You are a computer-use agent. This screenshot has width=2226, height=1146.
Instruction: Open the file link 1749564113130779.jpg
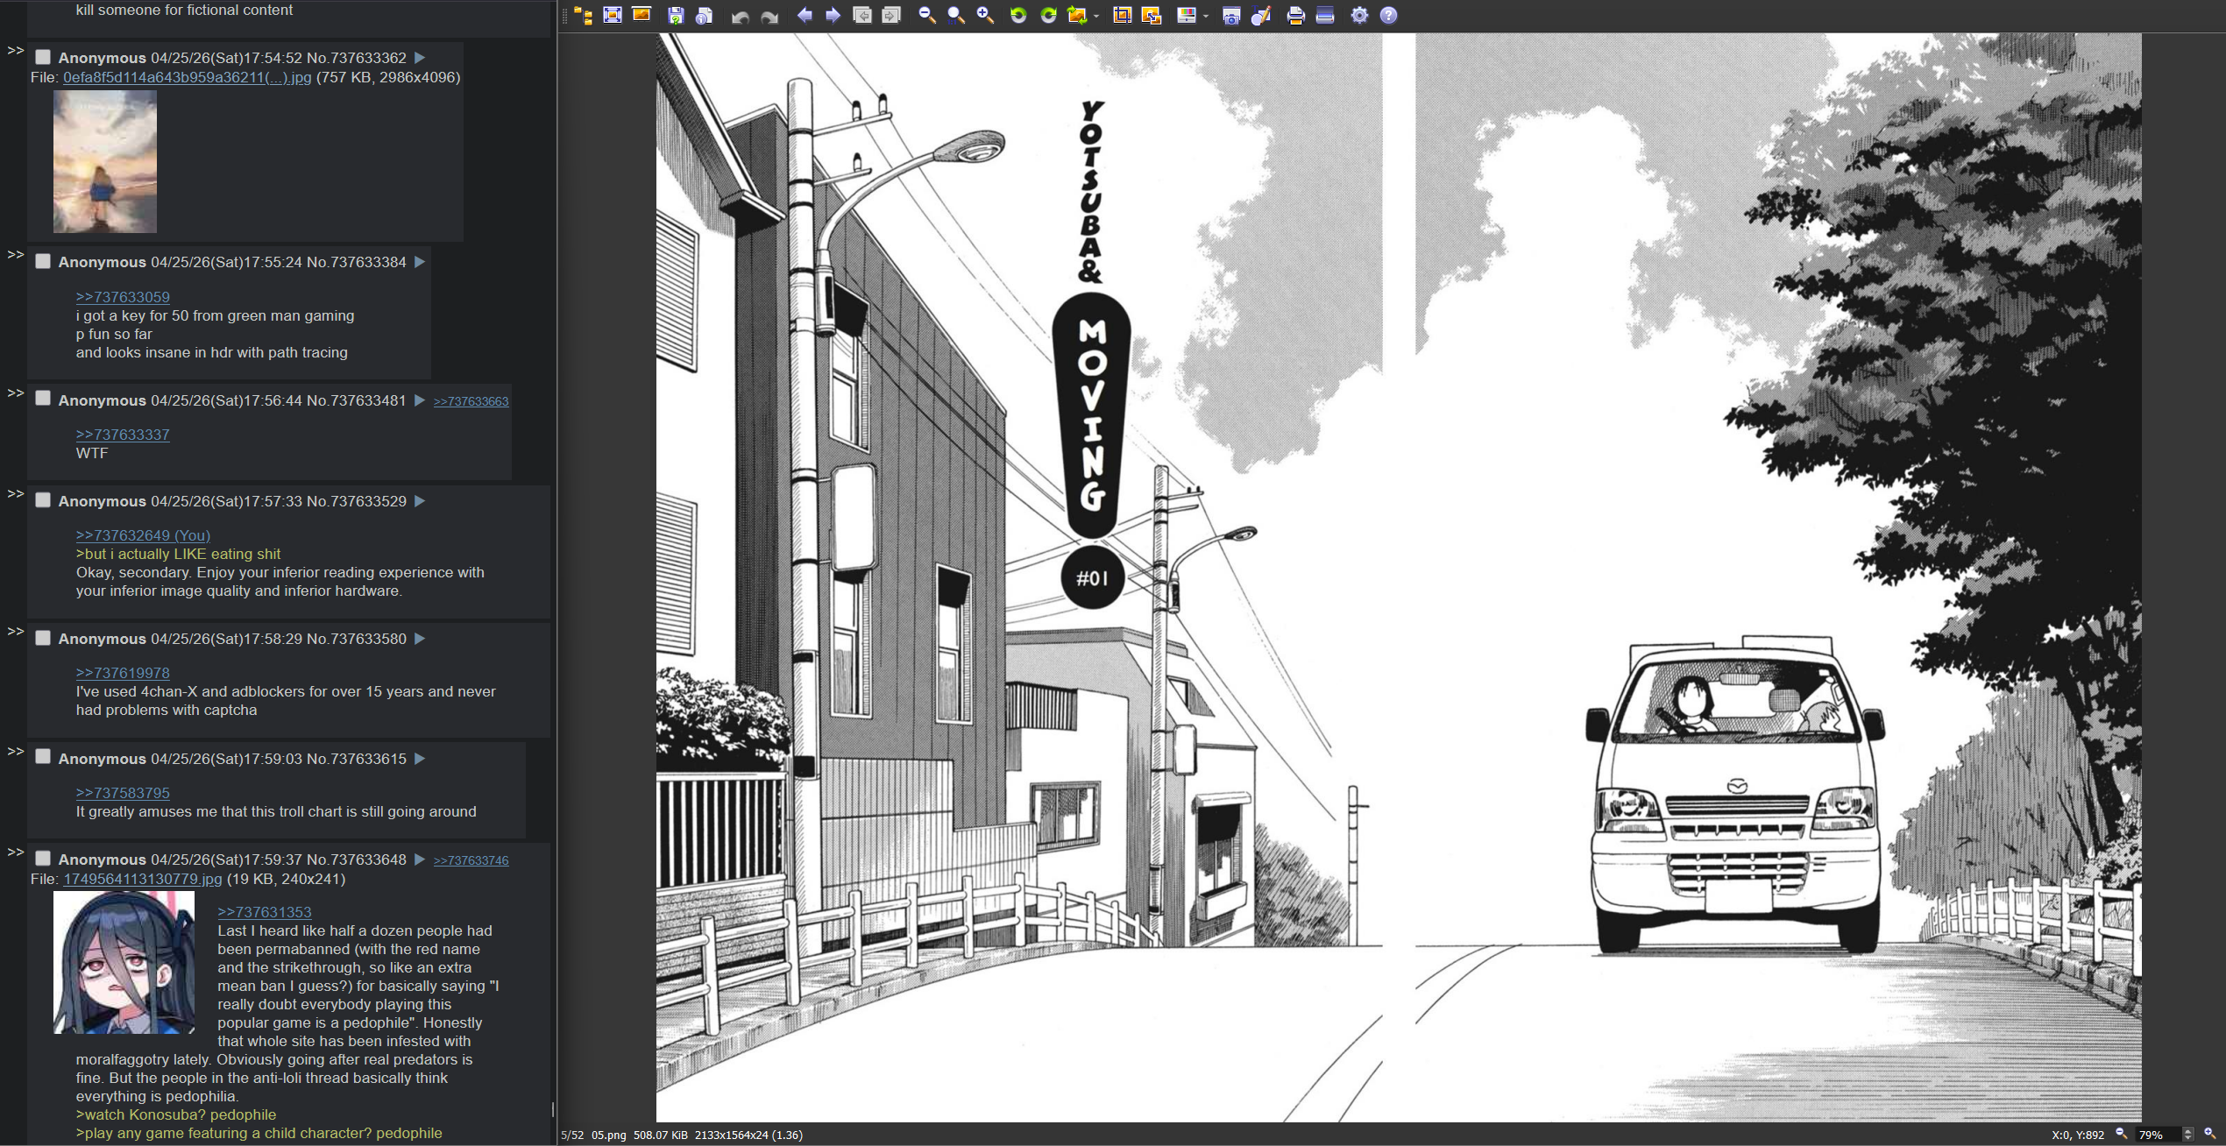pos(142,879)
